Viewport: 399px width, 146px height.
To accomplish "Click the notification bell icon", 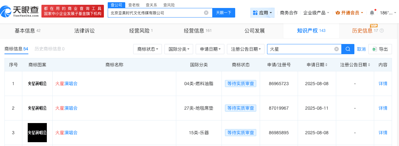I will pyautogui.click(x=372, y=13).
